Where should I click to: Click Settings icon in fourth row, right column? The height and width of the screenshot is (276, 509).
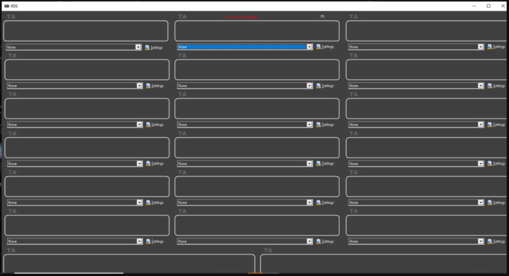[x=490, y=164]
